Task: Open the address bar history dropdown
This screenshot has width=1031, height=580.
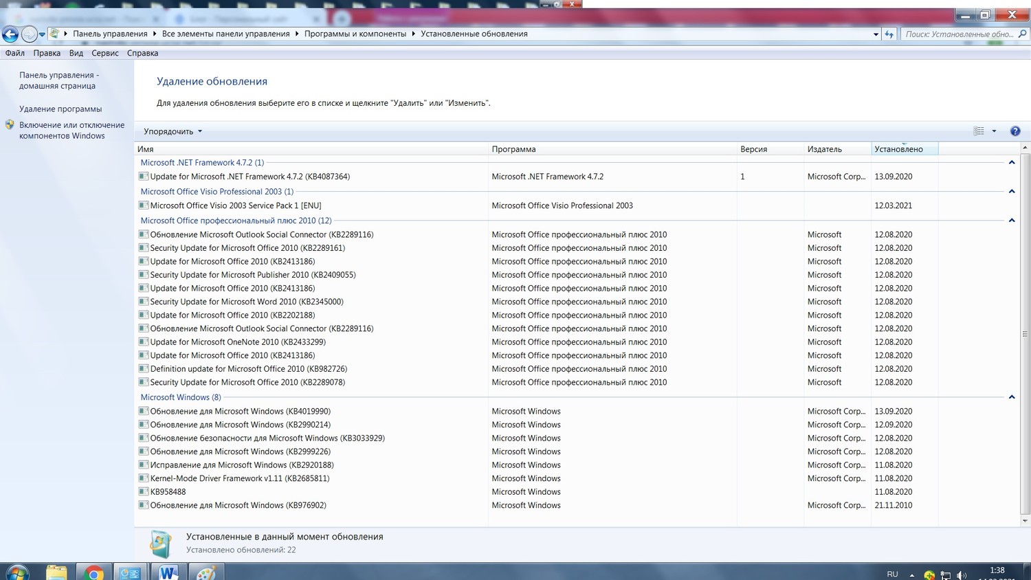Action: click(876, 34)
